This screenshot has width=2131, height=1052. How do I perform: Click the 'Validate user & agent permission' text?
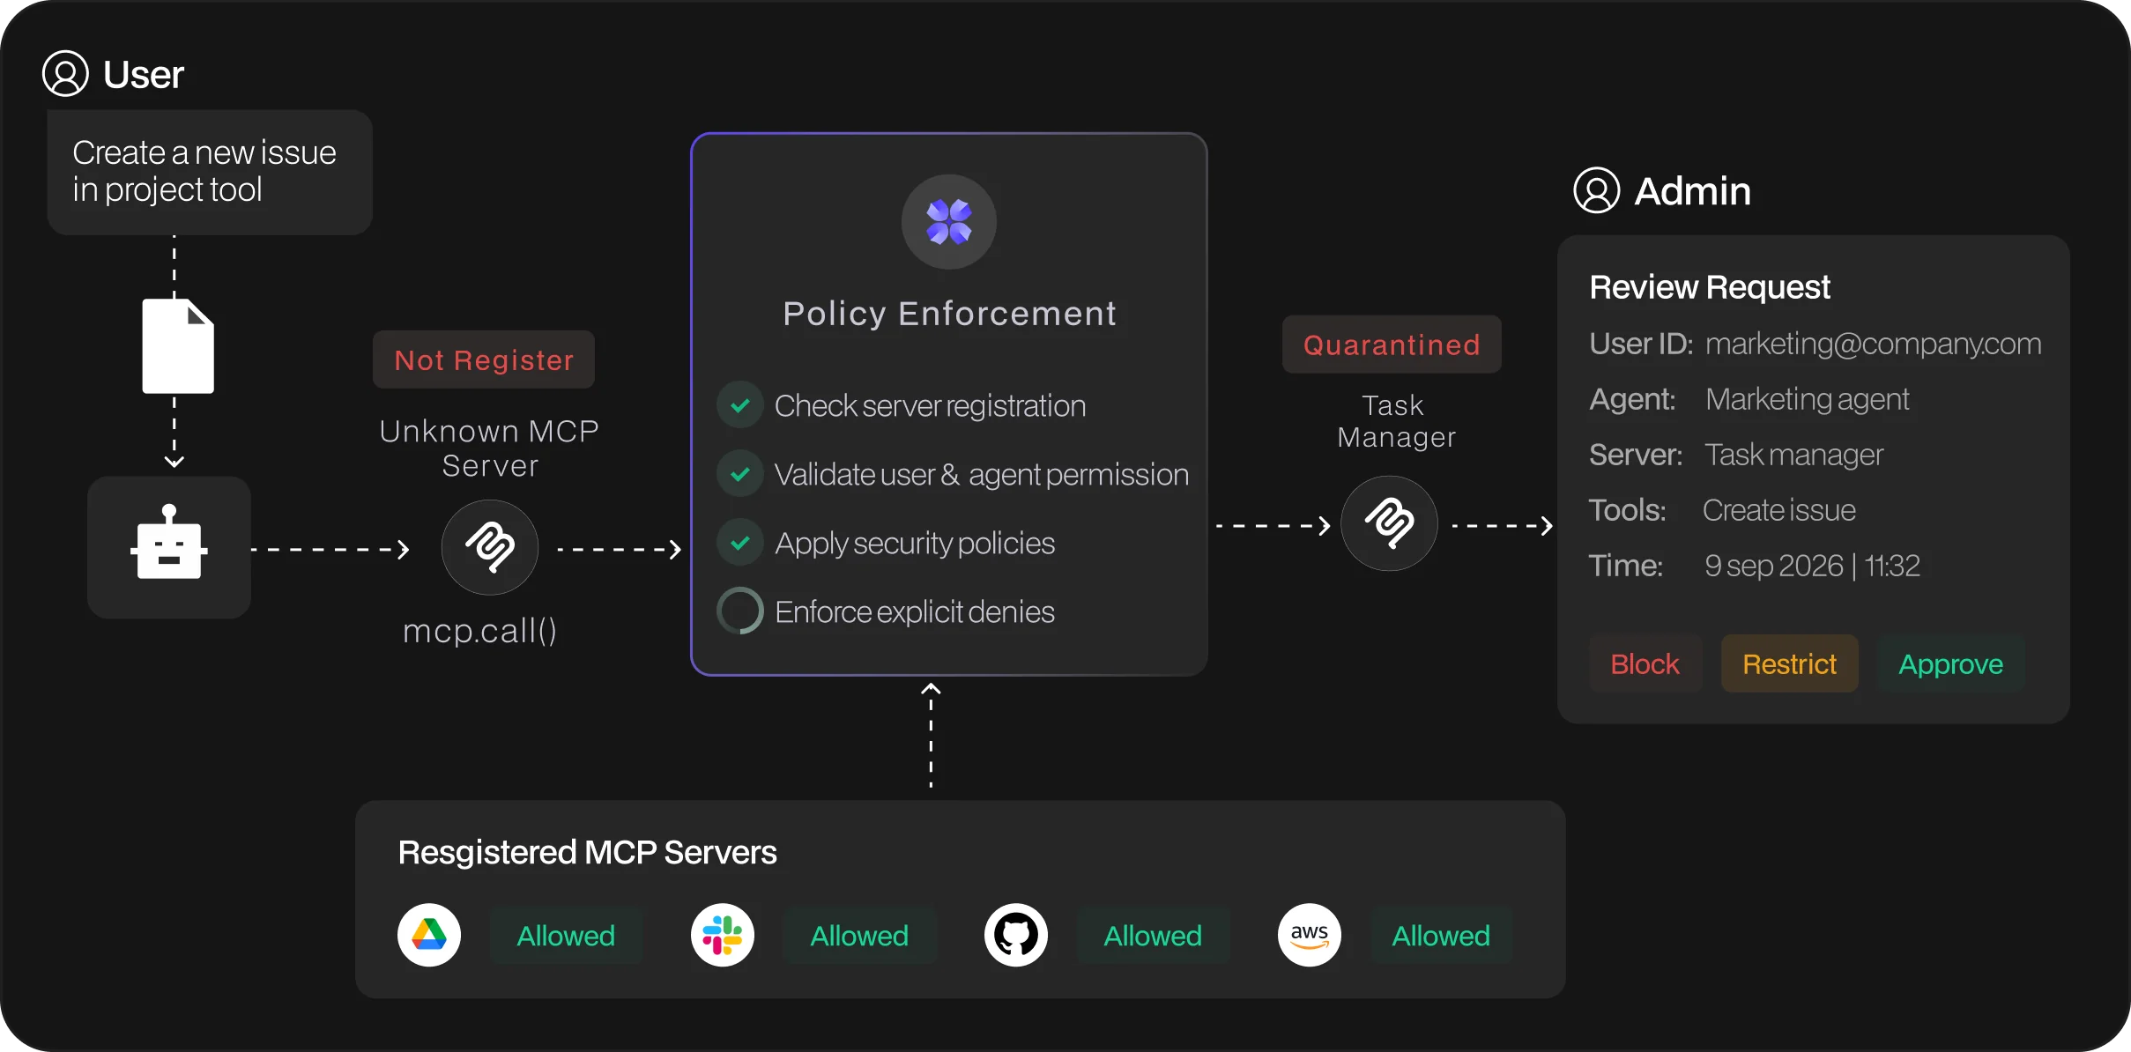click(x=982, y=474)
